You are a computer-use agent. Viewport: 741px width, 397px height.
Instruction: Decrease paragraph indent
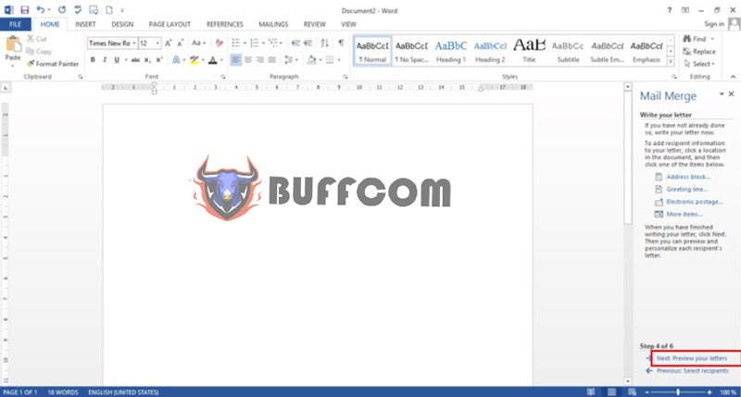[x=295, y=43]
